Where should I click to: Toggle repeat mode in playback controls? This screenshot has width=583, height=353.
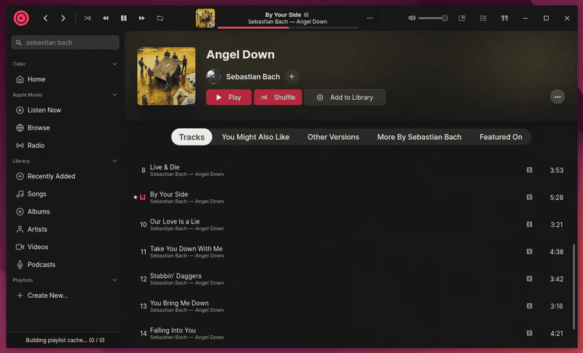point(160,17)
